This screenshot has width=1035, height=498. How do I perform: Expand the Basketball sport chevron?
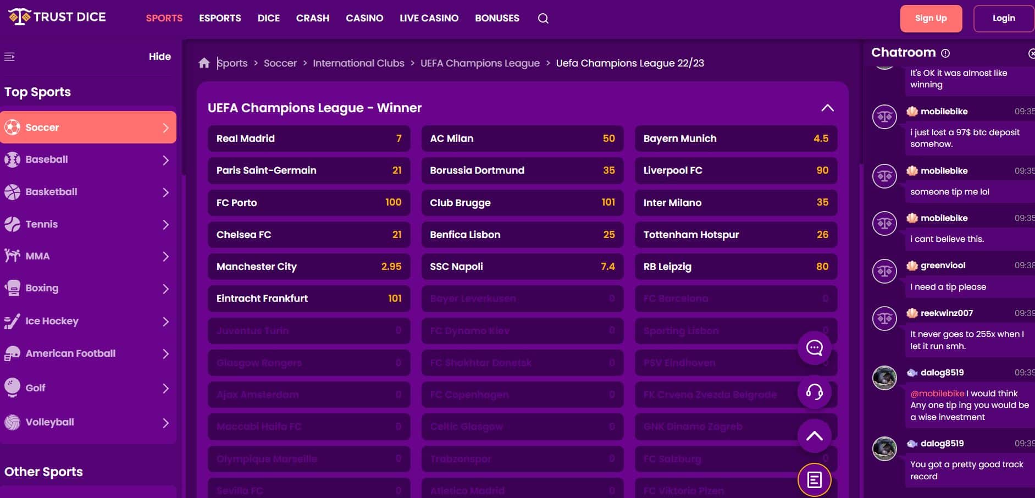[165, 192]
